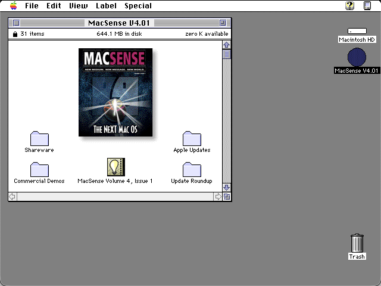Click the scroll left arrow
381x286 pixels.
(x=13, y=197)
